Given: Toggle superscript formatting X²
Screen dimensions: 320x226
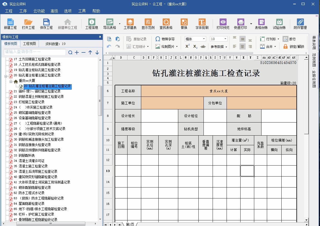Looking at the screenshot, I should [x=187, y=46].
